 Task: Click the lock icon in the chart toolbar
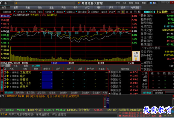89,12
